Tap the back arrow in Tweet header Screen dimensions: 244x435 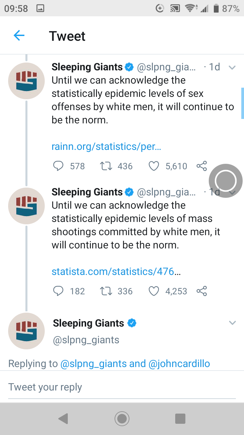coord(19,35)
